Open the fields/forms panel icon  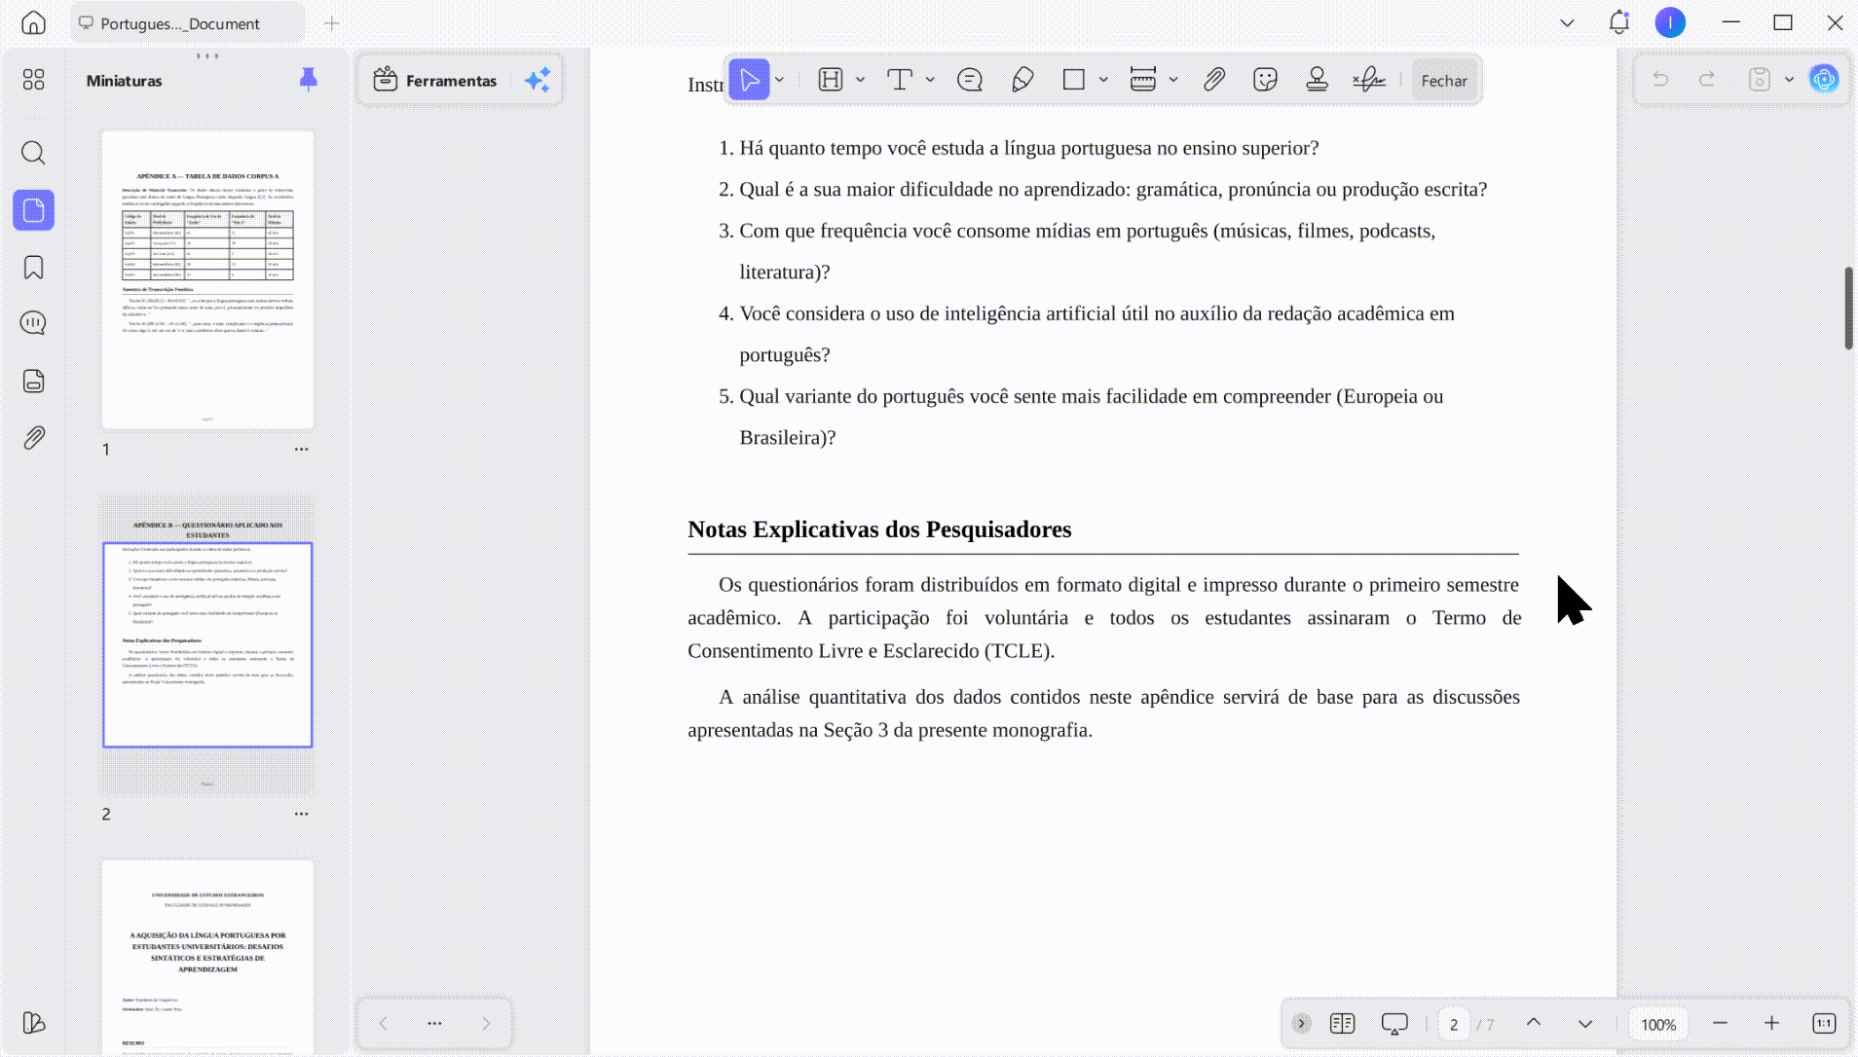(34, 381)
